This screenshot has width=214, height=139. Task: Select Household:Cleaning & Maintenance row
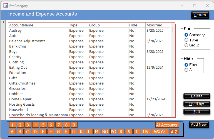[89, 115]
